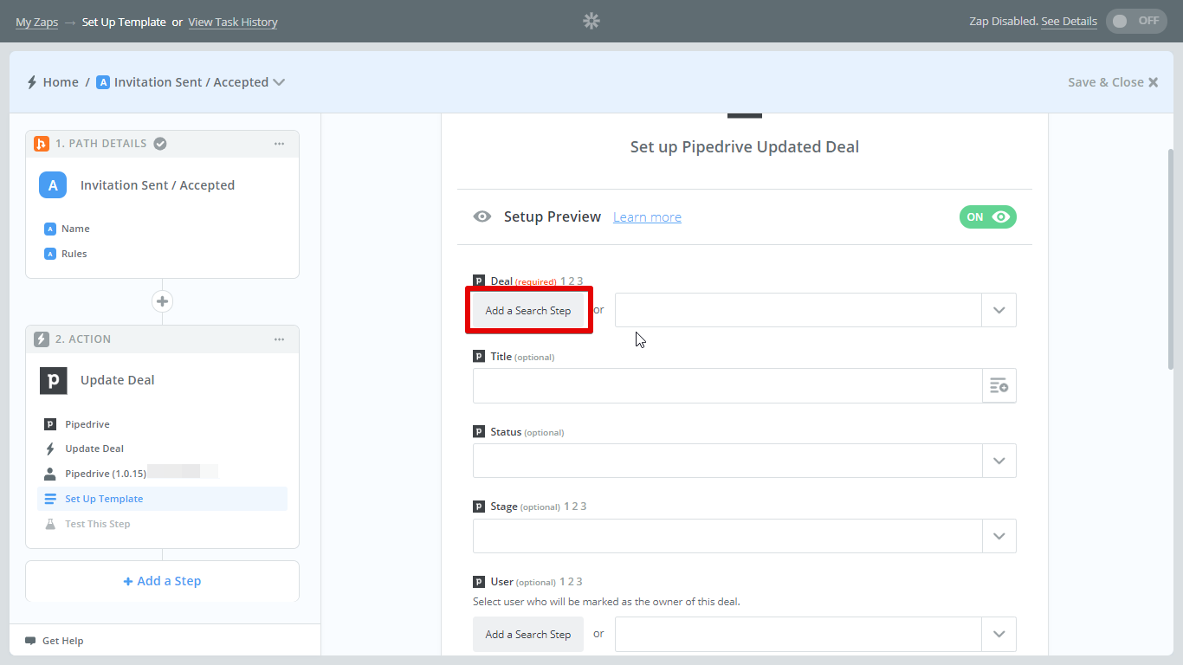This screenshot has width=1183, height=665.
Task: Click the Invitation Sent / Accepted path title
Action: (x=158, y=185)
